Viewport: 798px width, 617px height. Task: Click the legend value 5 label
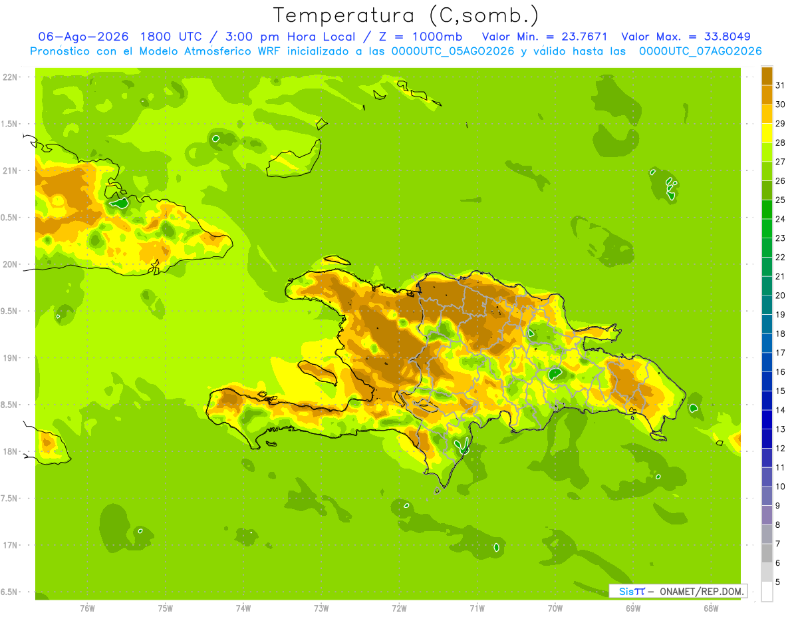pos(778,582)
